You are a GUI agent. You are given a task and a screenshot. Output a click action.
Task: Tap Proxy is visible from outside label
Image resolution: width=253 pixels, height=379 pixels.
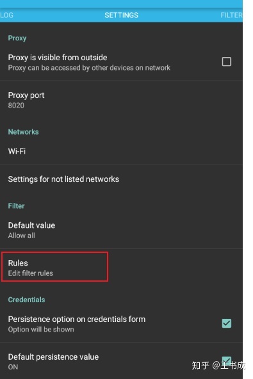point(58,58)
